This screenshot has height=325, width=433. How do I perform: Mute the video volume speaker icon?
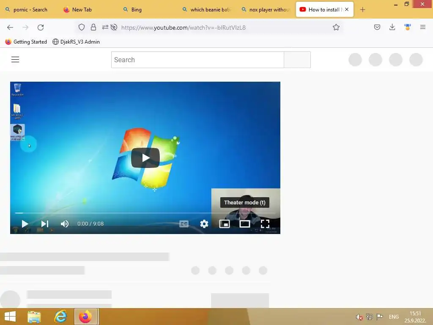pyautogui.click(x=65, y=224)
